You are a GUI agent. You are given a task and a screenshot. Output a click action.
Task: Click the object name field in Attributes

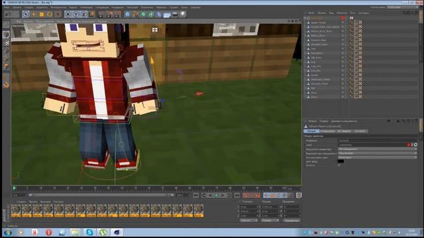(377, 141)
